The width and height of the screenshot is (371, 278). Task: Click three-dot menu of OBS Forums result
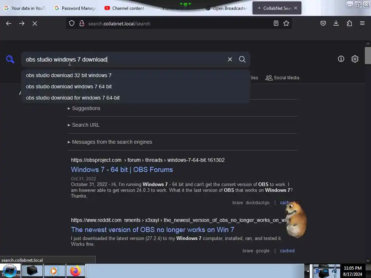point(275,203)
